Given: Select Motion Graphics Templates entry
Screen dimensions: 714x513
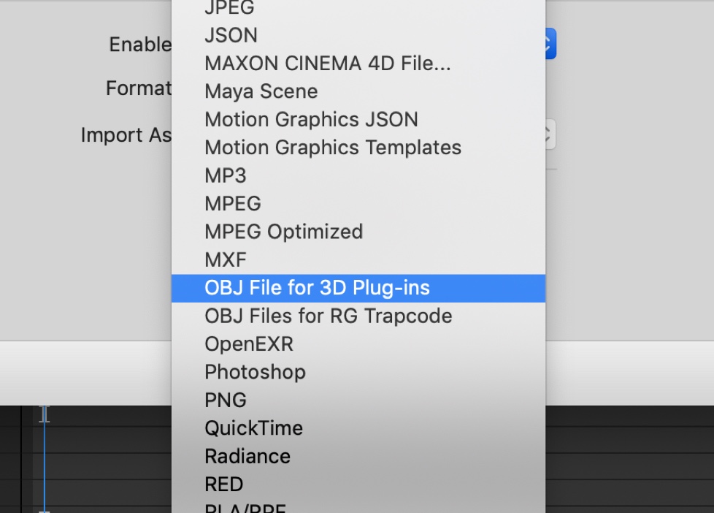Looking at the screenshot, I should (x=358, y=148).
